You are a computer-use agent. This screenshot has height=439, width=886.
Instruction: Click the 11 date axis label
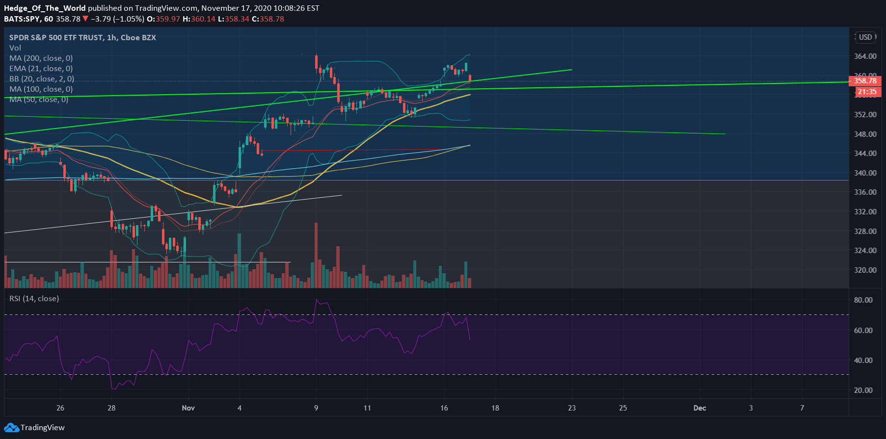point(367,408)
